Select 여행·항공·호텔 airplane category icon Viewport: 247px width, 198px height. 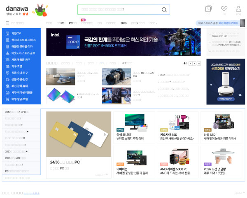click(x=7, y=99)
